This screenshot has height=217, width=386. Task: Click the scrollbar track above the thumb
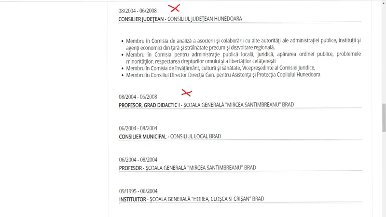tap(384, 53)
